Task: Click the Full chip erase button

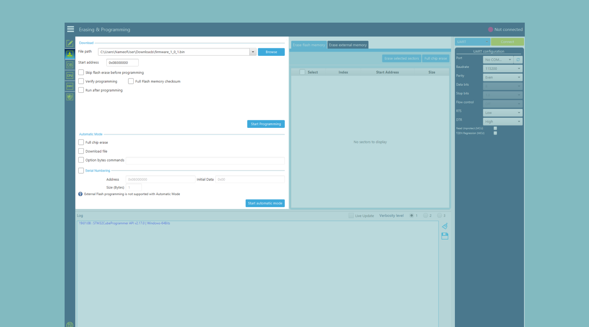Action: (436, 58)
